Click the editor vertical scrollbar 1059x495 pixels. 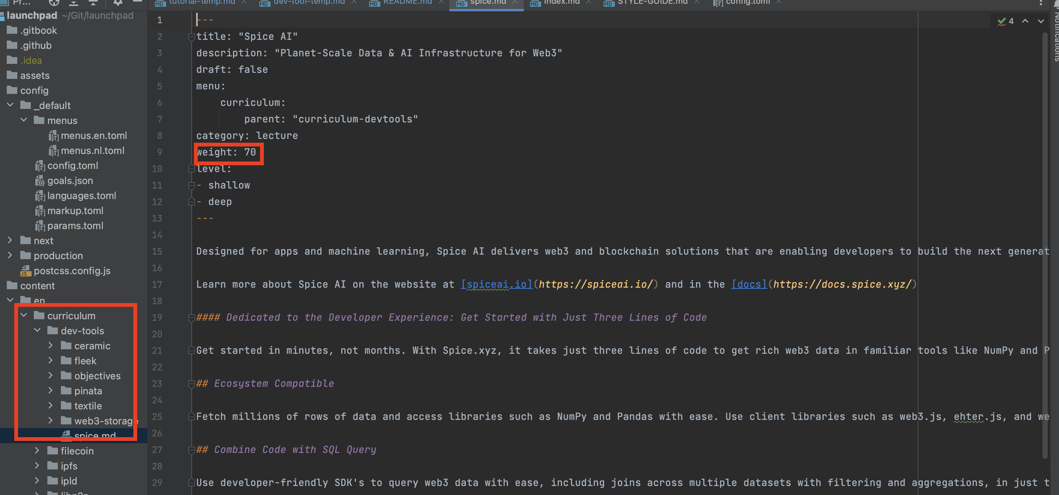pos(1045,245)
